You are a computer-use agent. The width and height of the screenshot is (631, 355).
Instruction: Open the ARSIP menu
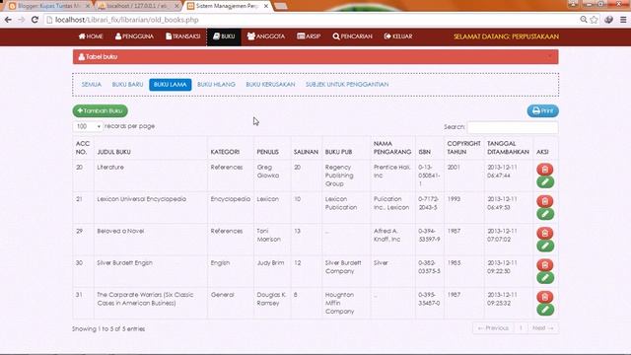point(309,36)
